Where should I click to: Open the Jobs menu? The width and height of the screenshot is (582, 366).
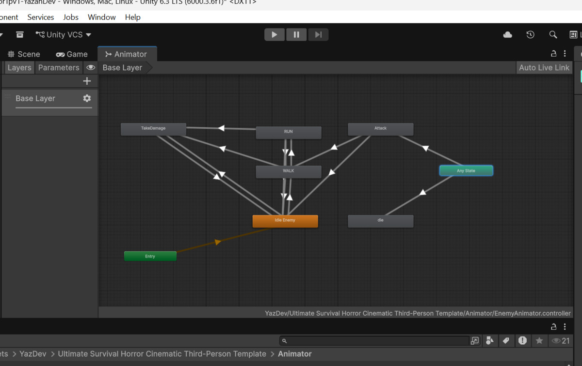click(71, 17)
